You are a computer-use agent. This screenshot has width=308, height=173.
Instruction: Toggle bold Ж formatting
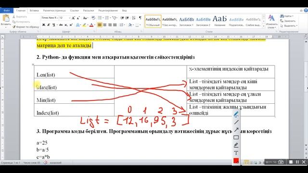[x=44, y=25]
